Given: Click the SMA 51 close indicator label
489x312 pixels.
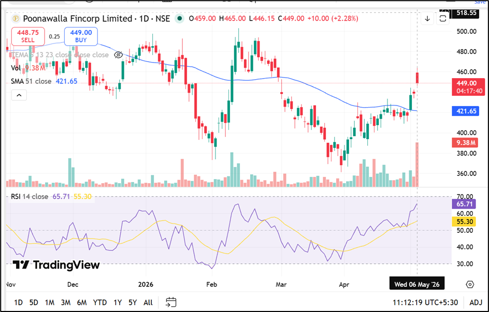Looking at the screenshot, I should coord(31,81).
